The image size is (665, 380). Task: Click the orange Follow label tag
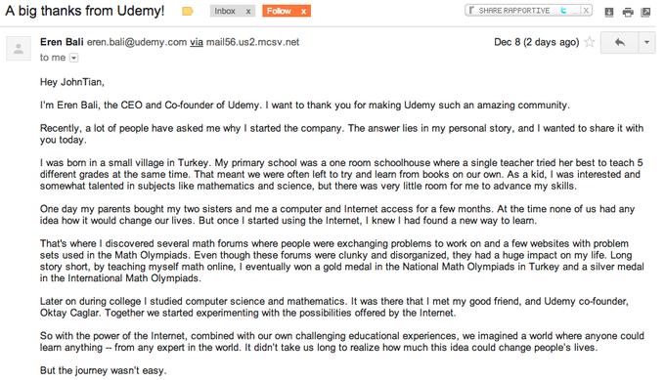click(279, 11)
